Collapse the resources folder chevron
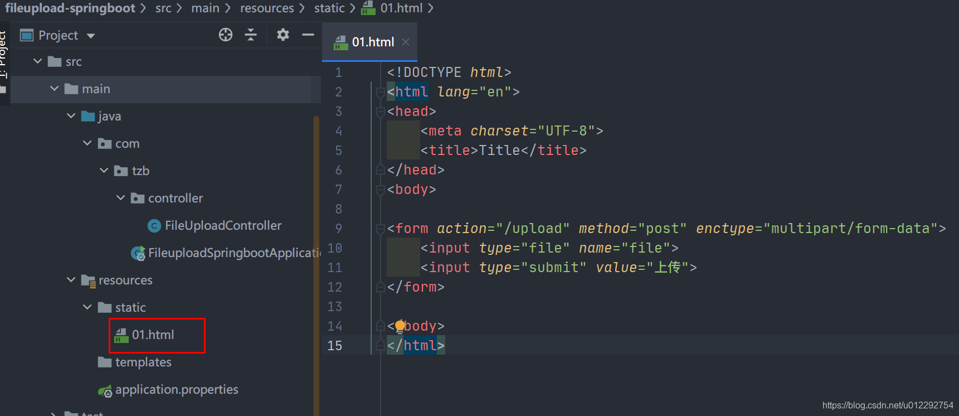The height and width of the screenshot is (416, 959). coord(71,280)
